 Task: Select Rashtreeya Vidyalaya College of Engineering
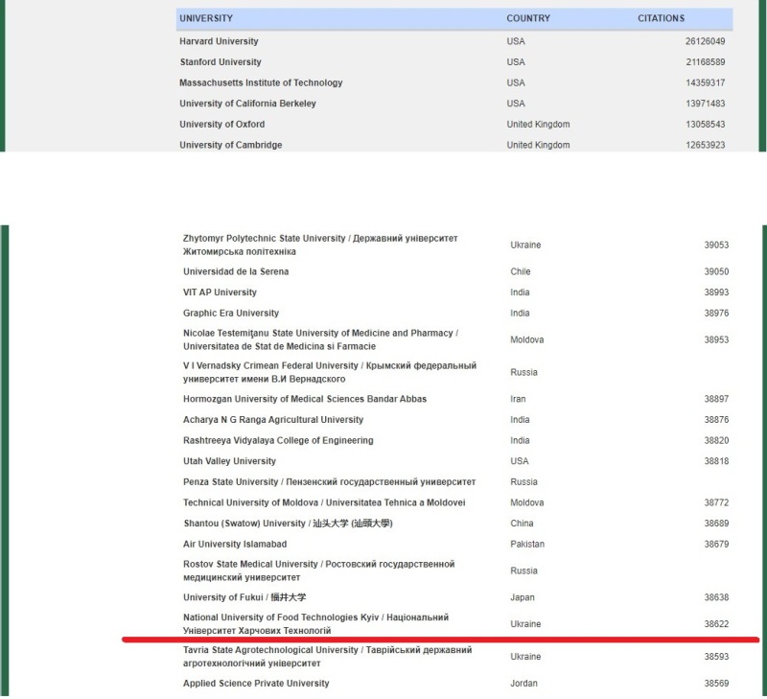point(278,440)
